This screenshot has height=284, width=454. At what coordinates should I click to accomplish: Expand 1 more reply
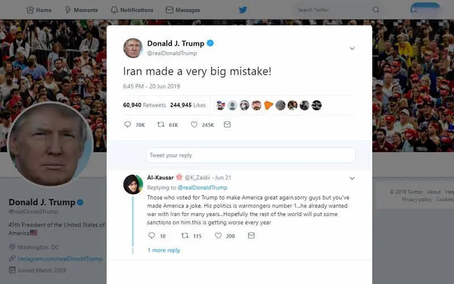tap(163, 250)
